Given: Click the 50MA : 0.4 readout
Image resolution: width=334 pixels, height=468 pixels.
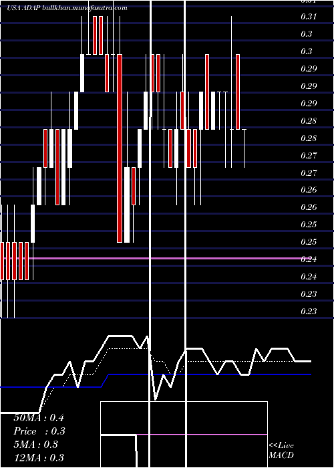Looking at the screenshot, I should tap(39, 418).
